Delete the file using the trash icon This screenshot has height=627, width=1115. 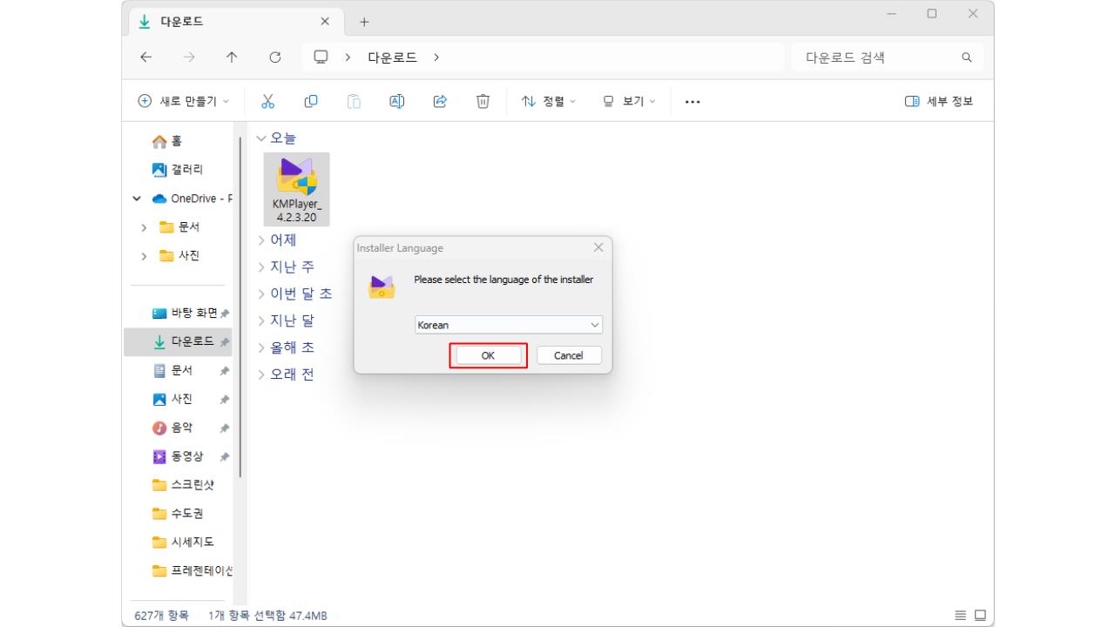[483, 101]
